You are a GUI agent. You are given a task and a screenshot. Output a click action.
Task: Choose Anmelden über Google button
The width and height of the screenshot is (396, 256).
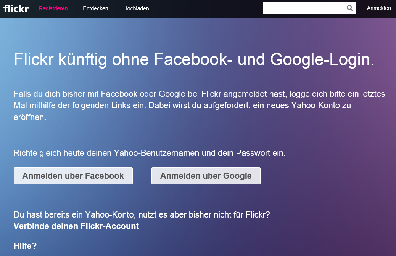pyautogui.click(x=206, y=176)
